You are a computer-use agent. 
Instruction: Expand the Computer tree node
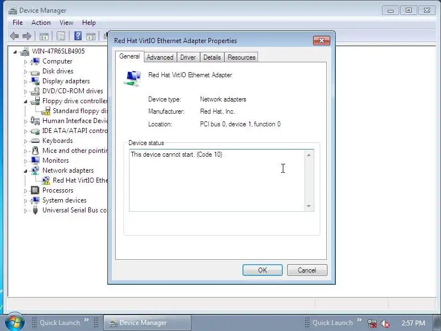[x=25, y=62]
